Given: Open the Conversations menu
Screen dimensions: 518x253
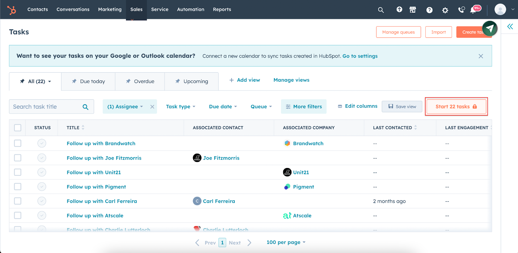Looking at the screenshot, I should coord(73,9).
